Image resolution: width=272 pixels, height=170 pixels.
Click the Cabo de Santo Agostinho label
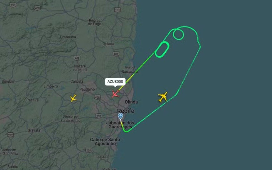tap(105, 142)
